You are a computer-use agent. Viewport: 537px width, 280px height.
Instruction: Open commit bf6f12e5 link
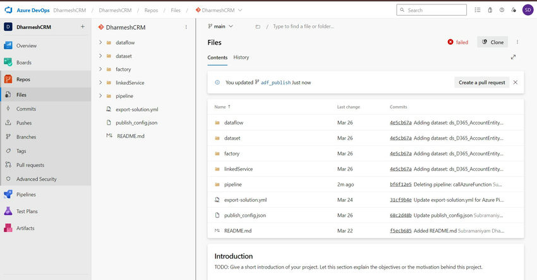[x=401, y=185]
